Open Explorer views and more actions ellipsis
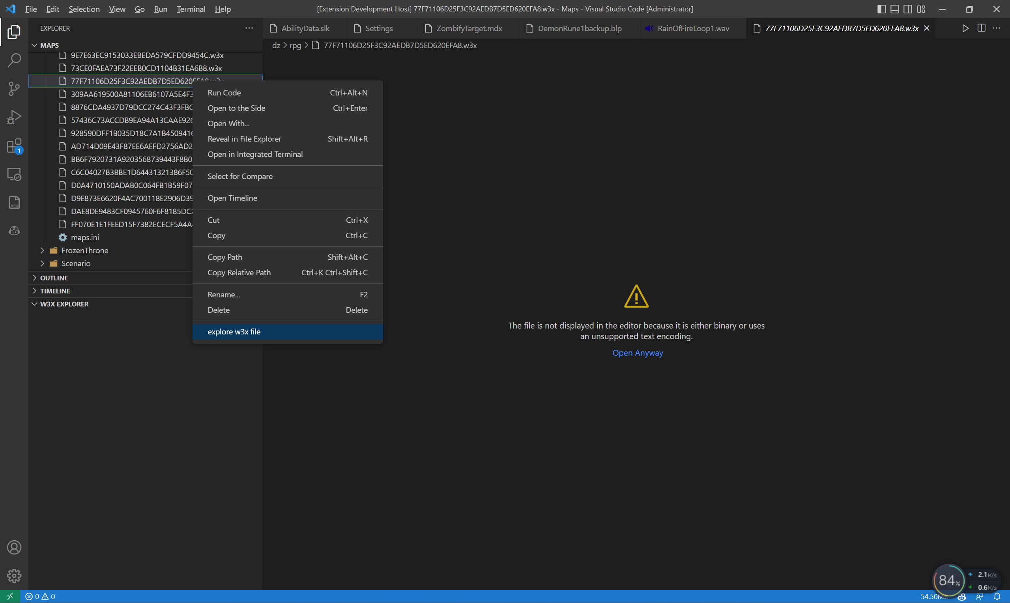Screen dimensions: 1010x603 [x=249, y=28]
